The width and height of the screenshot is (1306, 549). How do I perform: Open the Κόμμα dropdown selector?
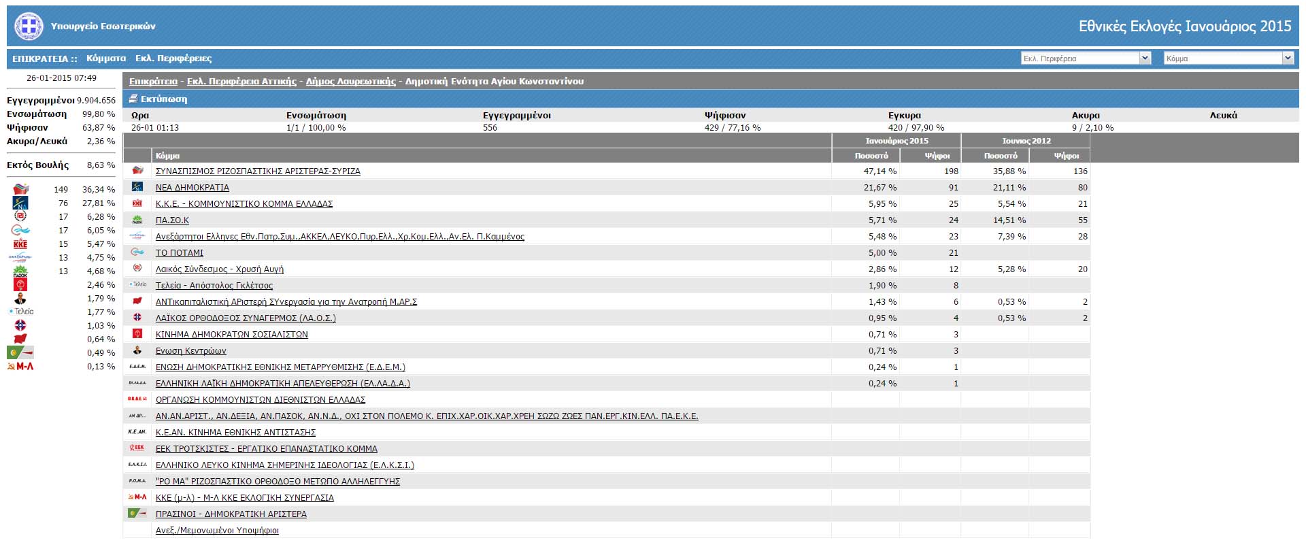[1228, 59]
